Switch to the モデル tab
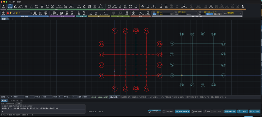Viewport: 262px width, 117px height. click(4, 101)
